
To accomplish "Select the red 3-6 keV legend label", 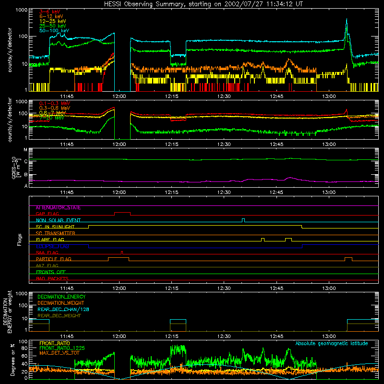I will point(50,12).
